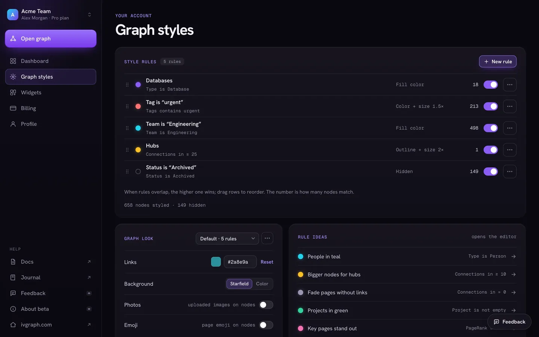This screenshot has height=337, width=539.
Task: Click the teal Links color swatch
Action: coord(216,262)
